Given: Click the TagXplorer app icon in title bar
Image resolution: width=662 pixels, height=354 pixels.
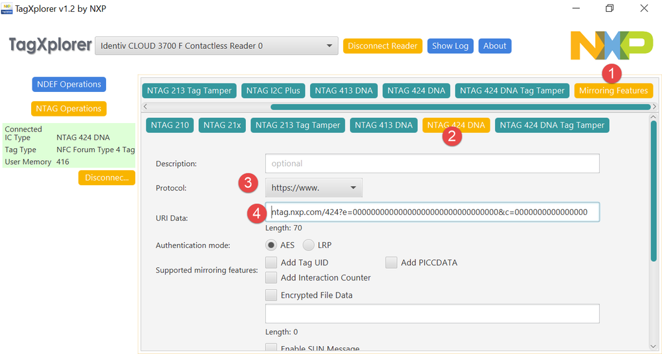Looking at the screenshot, I should pos(7,8).
